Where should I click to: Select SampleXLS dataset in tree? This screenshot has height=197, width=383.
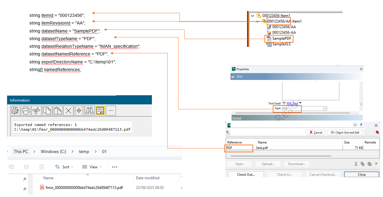(281, 44)
